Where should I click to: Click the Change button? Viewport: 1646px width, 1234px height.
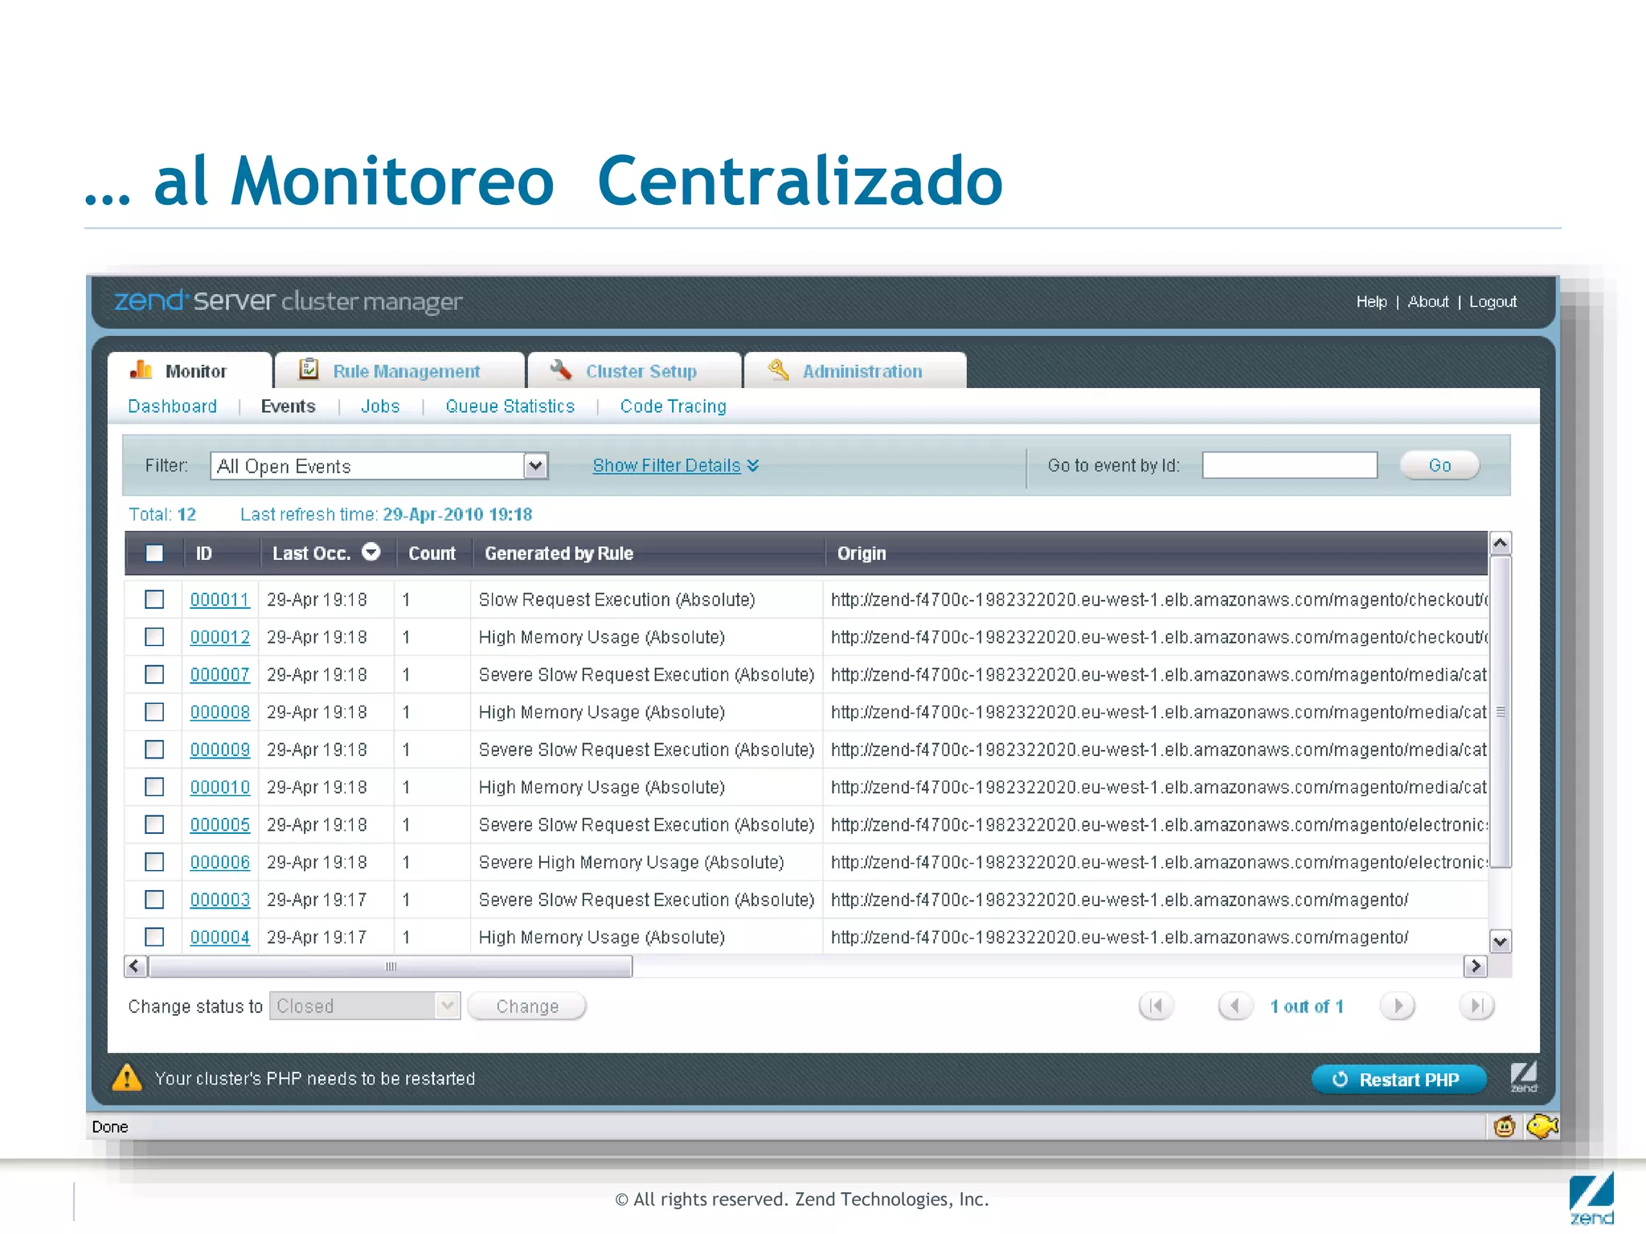[x=527, y=1007]
